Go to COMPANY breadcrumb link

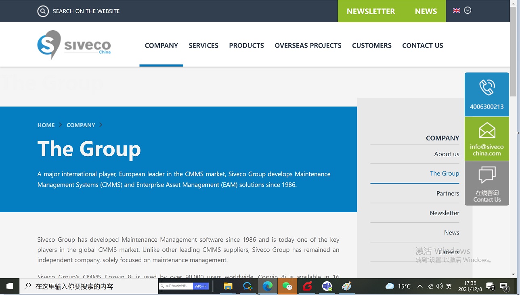[x=81, y=125]
